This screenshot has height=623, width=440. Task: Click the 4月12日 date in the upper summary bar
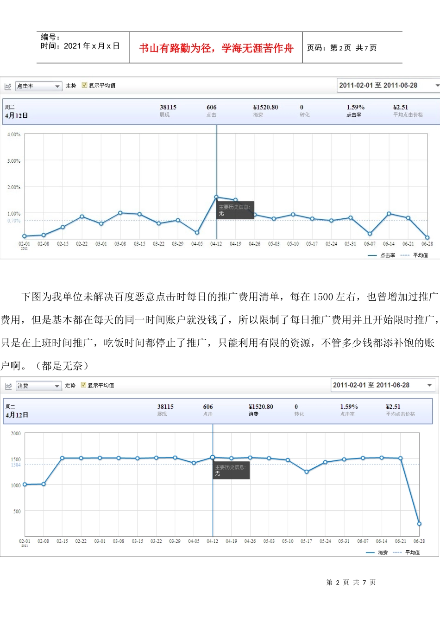click(x=17, y=115)
